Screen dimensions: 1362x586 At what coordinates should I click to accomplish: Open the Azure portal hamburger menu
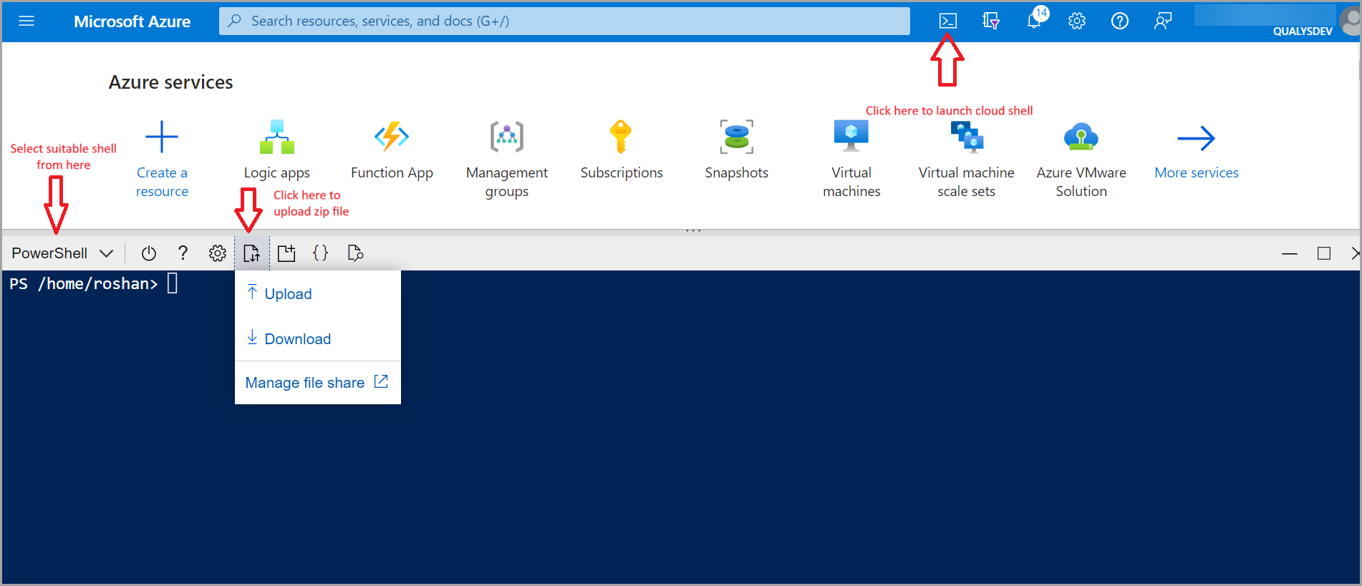(x=26, y=21)
